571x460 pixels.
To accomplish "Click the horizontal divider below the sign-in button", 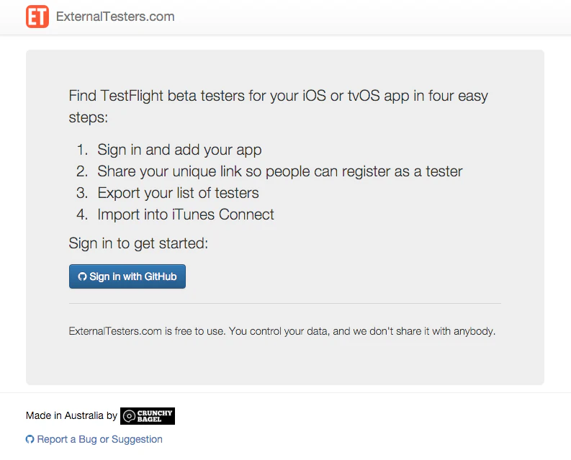I will point(285,303).
